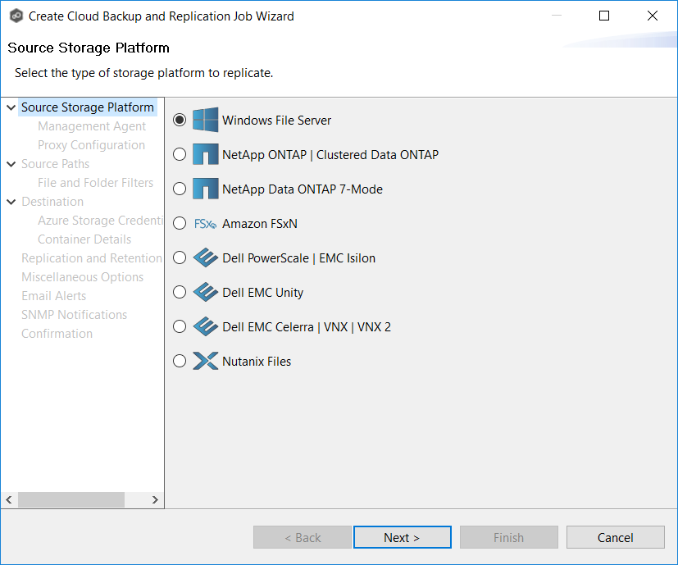Click the Cancel button
The height and width of the screenshot is (565, 678).
[x=615, y=537]
